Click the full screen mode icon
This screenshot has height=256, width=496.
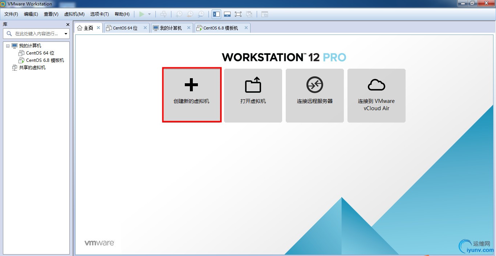(x=238, y=14)
